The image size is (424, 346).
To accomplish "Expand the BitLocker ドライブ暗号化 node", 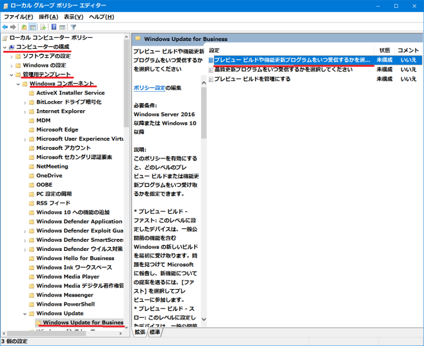I will [25, 102].
